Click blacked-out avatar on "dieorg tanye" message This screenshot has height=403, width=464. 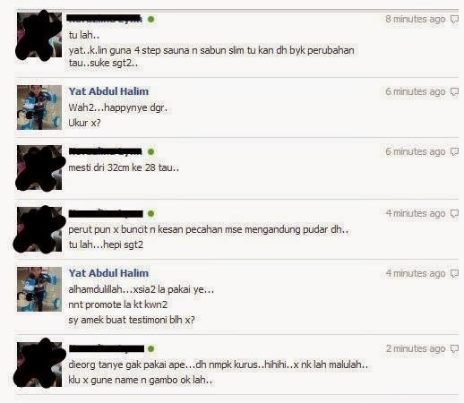39,364
